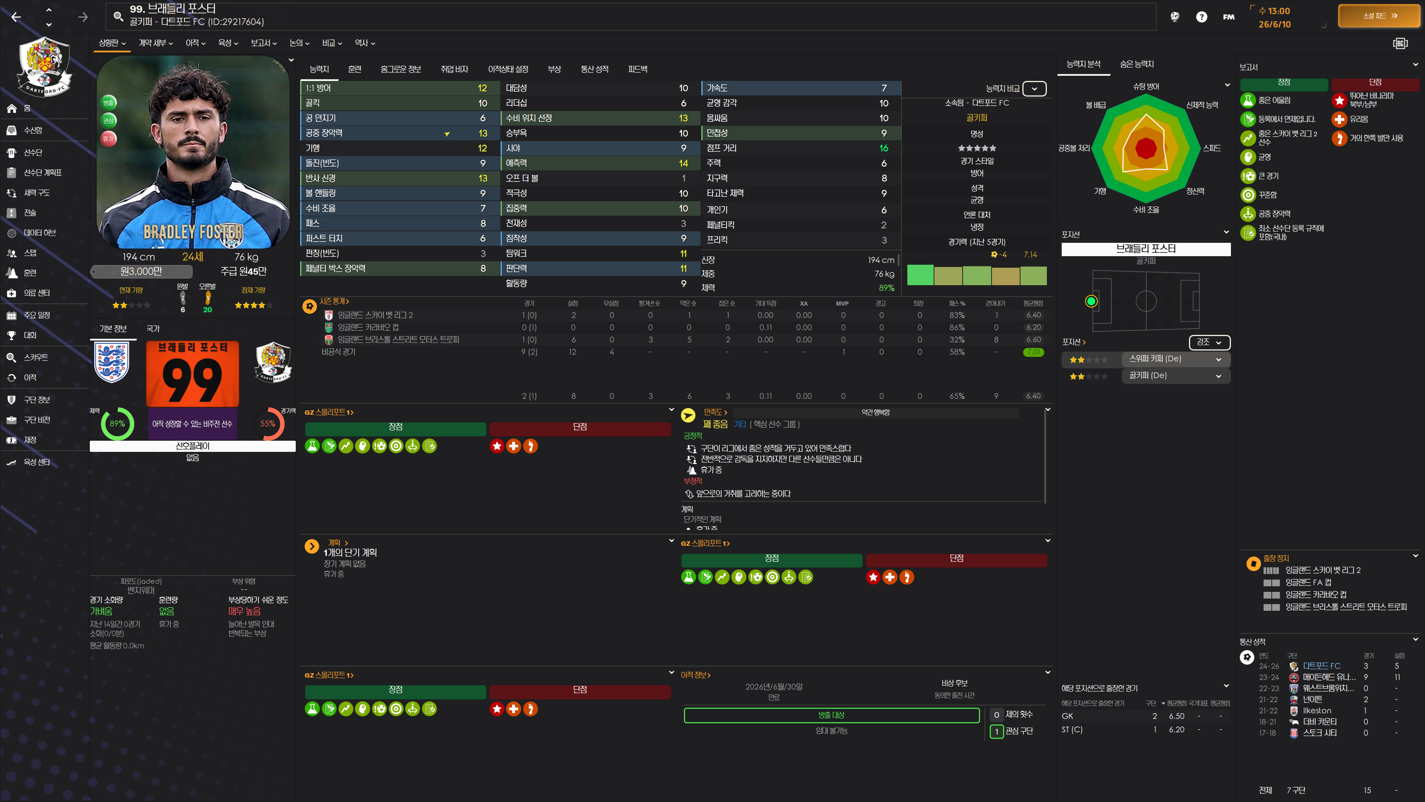The height and width of the screenshot is (802, 1425).
Task: Click the search magnifier icon
Action: click(x=118, y=16)
